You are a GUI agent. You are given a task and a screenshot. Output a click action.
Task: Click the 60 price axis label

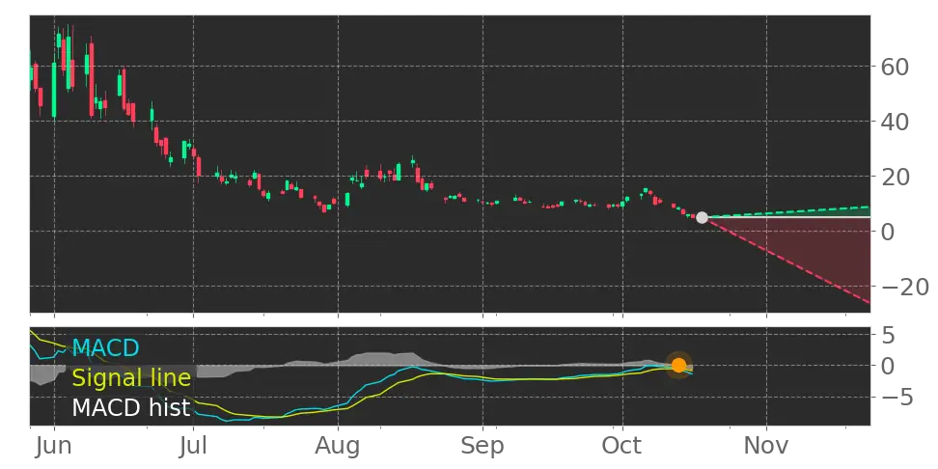pyautogui.click(x=895, y=67)
